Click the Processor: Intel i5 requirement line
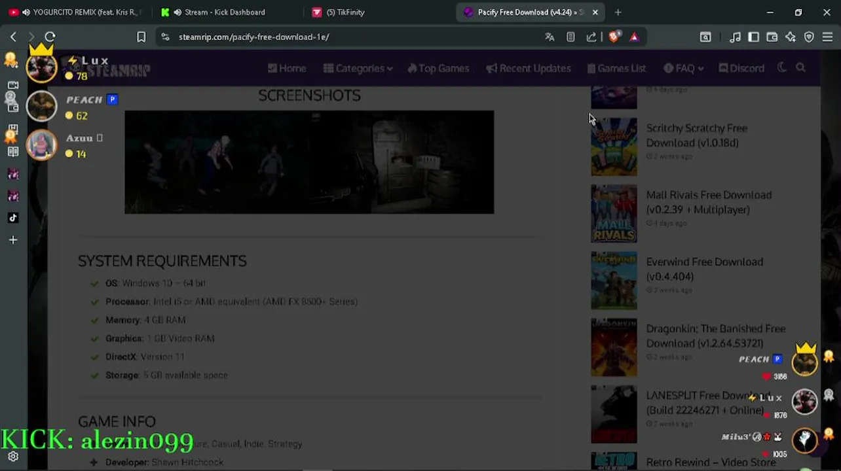Screen dimensions: 841x471 (231, 302)
